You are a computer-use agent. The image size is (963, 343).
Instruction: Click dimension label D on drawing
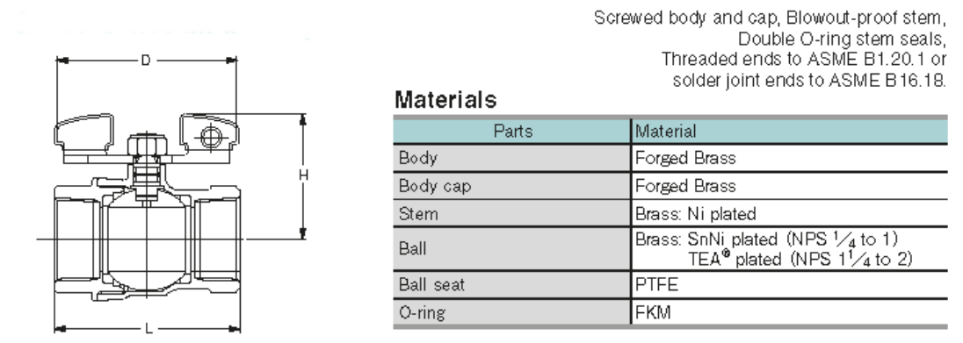(x=146, y=61)
